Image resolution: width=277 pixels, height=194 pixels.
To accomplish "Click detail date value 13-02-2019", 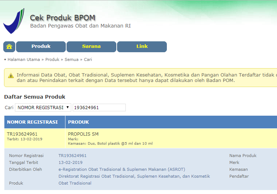I will (71, 162).
